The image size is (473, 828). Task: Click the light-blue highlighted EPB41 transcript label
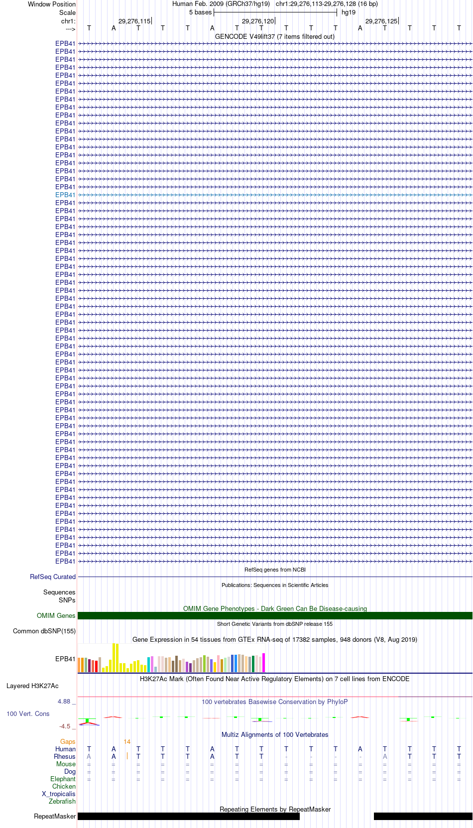click(65, 195)
